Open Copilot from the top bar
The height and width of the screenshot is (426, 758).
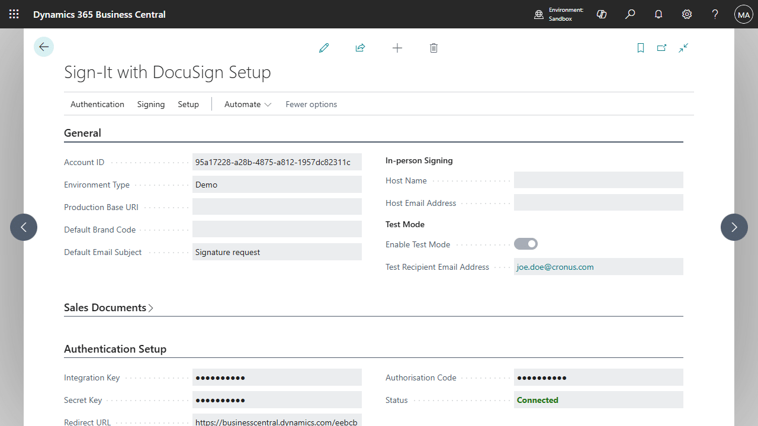point(602,14)
